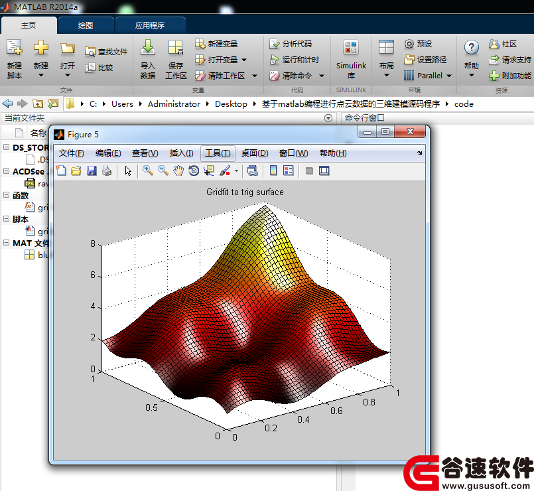Expand the Parallel dropdown arrow

click(449, 76)
